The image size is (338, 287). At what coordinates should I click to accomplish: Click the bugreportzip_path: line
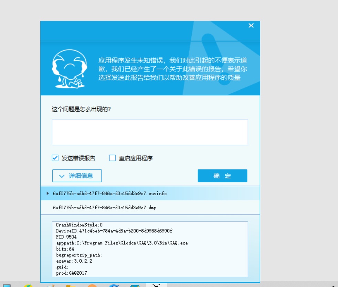coord(79,255)
